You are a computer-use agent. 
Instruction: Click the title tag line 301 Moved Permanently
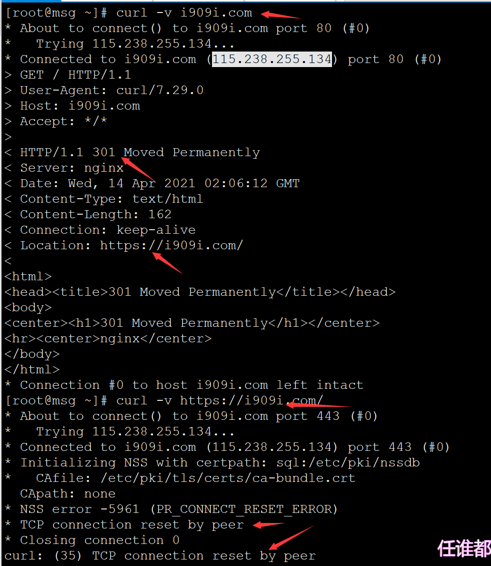(x=200, y=292)
